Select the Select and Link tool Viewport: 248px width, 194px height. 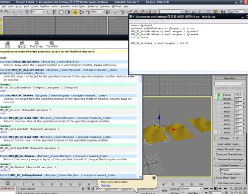click(14, 12)
